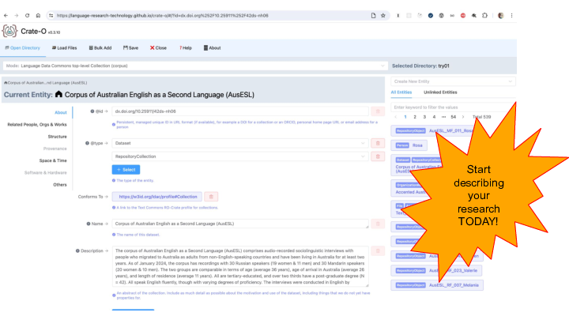
Task: Go to entities page 54
Action: (454, 117)
